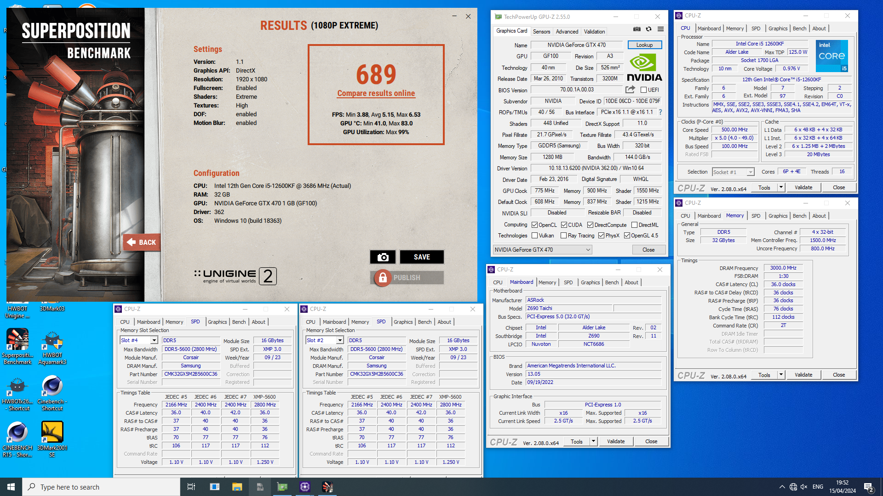Toggle the CUDA checkbox

point(564,225)
